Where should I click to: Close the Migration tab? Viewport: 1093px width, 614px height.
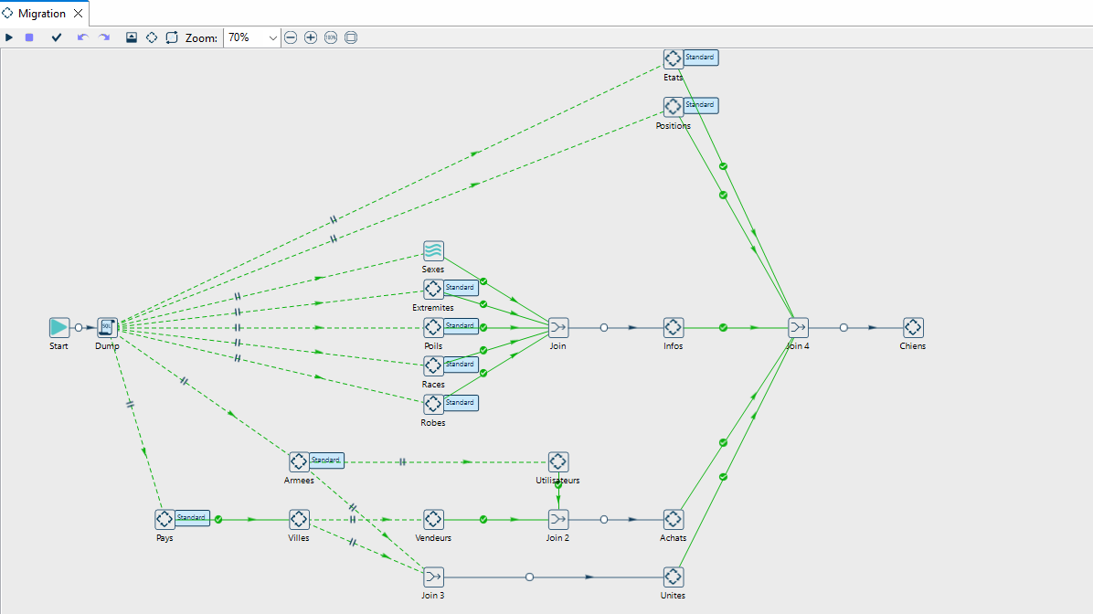point(79,14)
